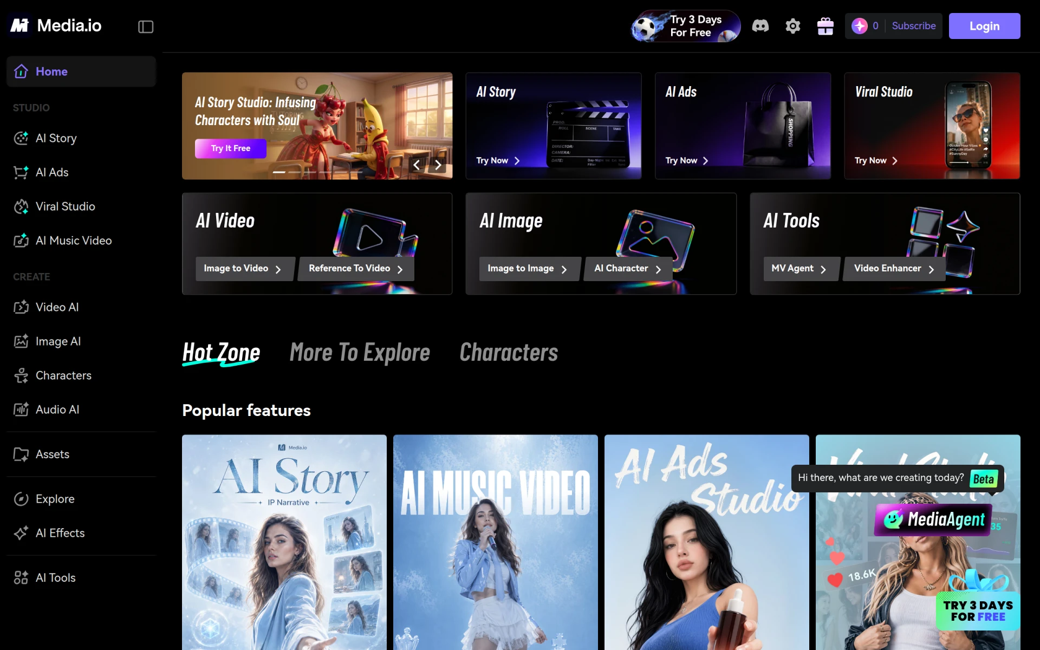
Task: Open the Home sidebar item
Action: tap(81, 71)
